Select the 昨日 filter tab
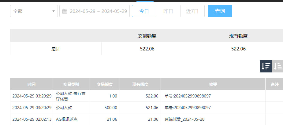Image resolution: width=283 pixels, height=125 pixels. coord(168,11)
